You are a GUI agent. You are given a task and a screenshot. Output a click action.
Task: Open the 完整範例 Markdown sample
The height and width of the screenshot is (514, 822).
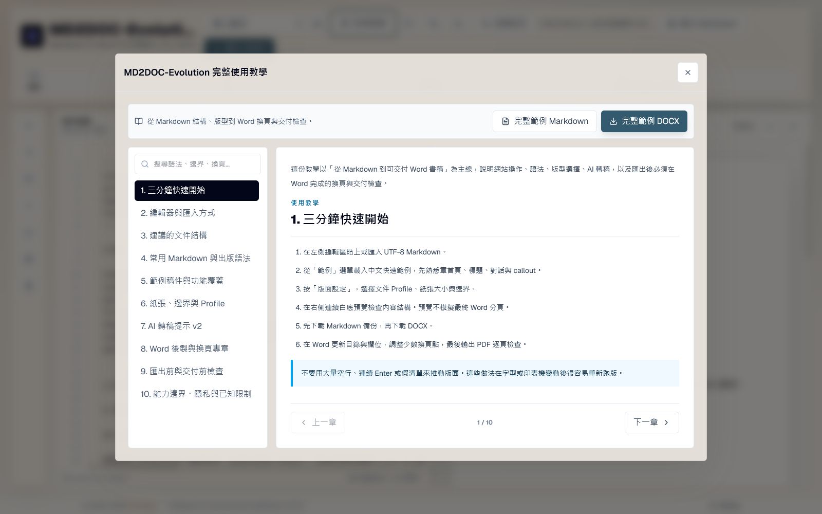click(545, 121)
